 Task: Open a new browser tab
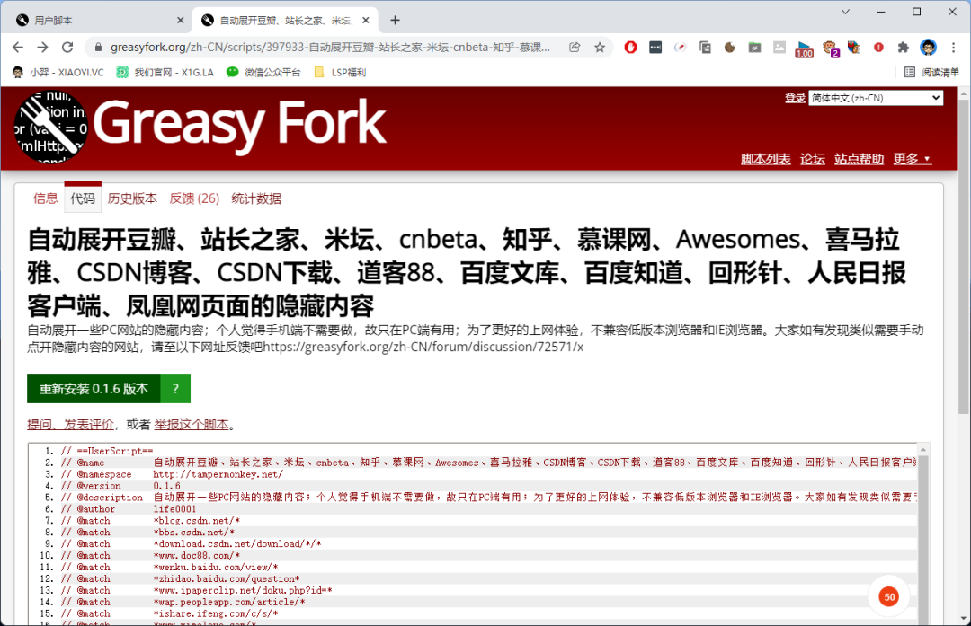(x=395, y=21)
